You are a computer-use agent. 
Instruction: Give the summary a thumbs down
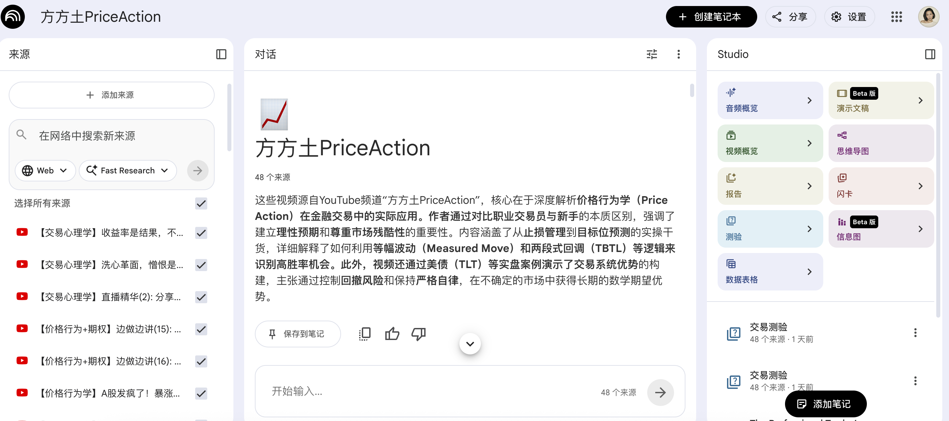[x=418, y=334]
